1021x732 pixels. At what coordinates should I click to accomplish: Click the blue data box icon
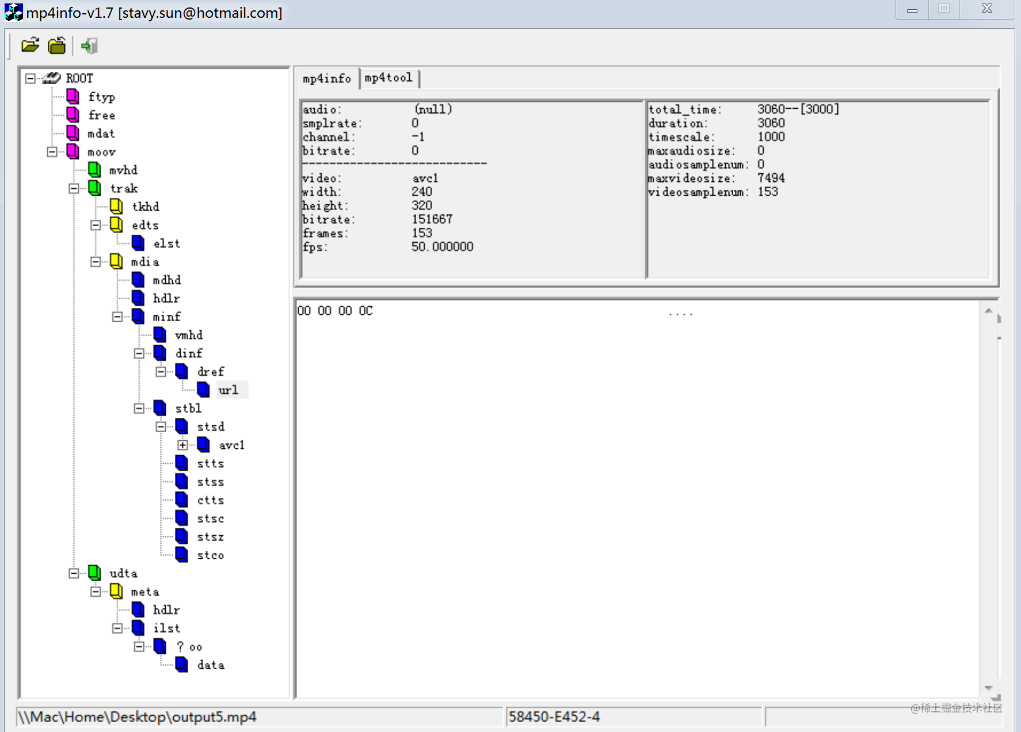pos(182,665)
